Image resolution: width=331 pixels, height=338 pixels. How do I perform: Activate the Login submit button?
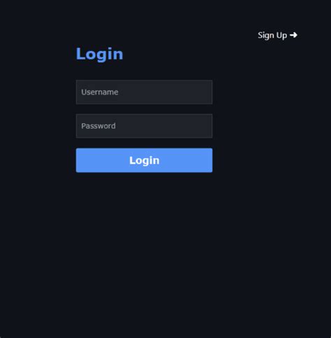point(144,160)
